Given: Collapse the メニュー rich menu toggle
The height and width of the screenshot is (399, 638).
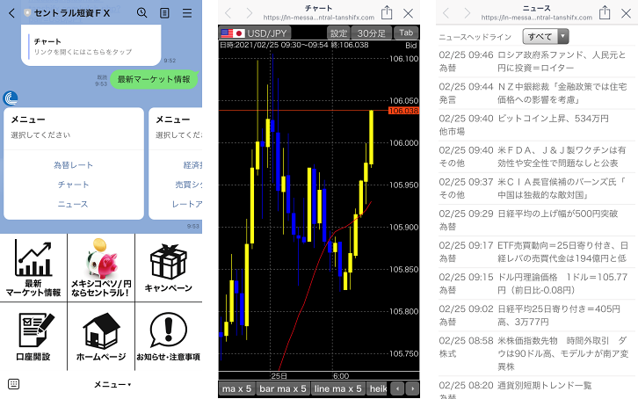Looking at the screenshot, I should (x=112, y=384).
